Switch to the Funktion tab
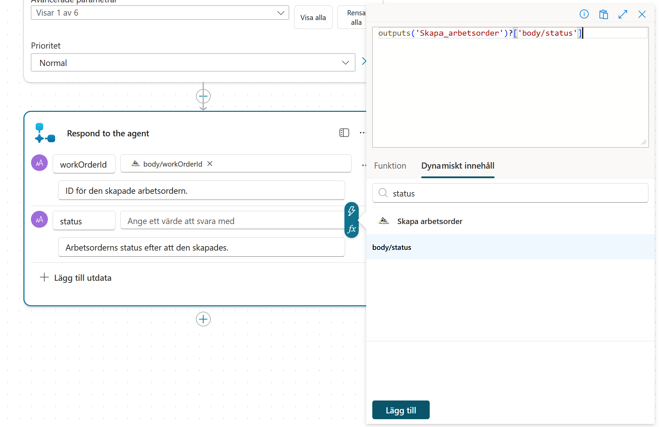The image size is (659, 427). tap(390, 166)
